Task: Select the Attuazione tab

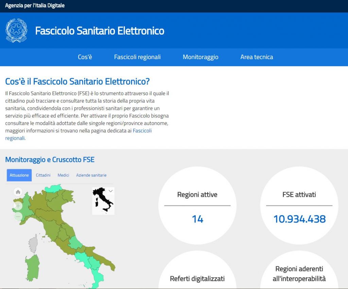Action: (x=19, y=175)
